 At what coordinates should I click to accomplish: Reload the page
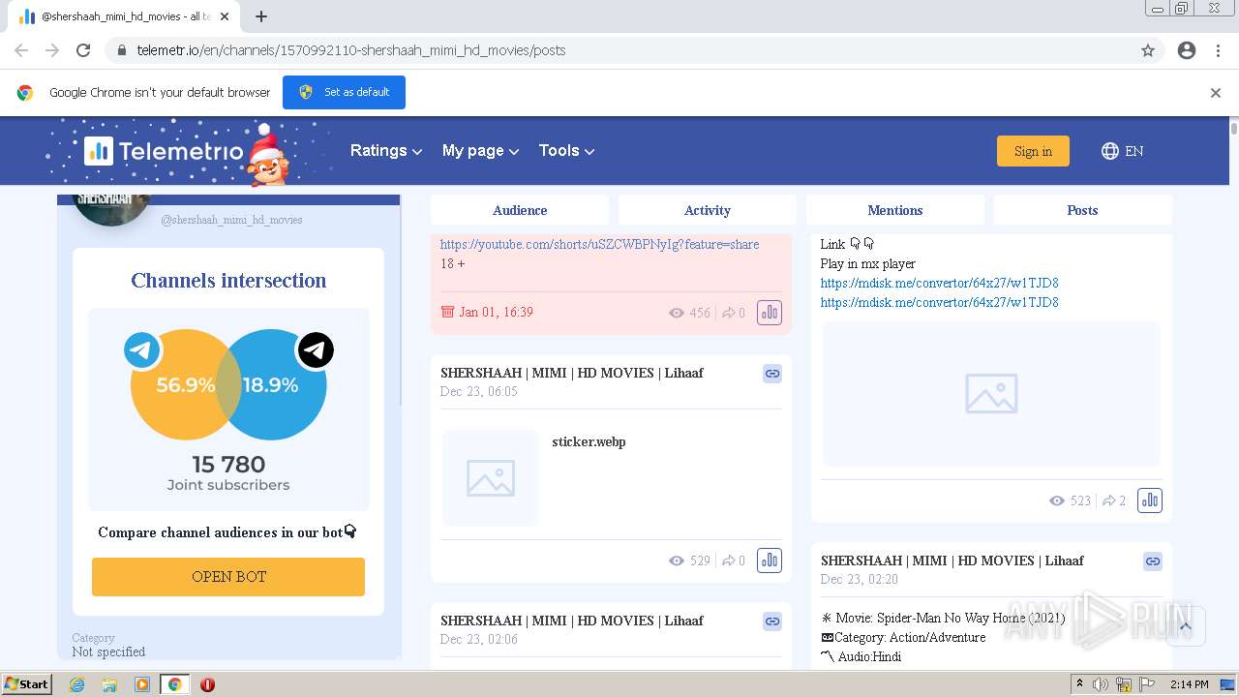[83, 50]
